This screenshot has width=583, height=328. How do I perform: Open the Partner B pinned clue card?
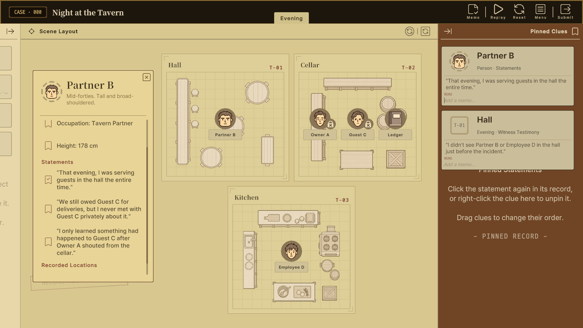coord(508,76)
